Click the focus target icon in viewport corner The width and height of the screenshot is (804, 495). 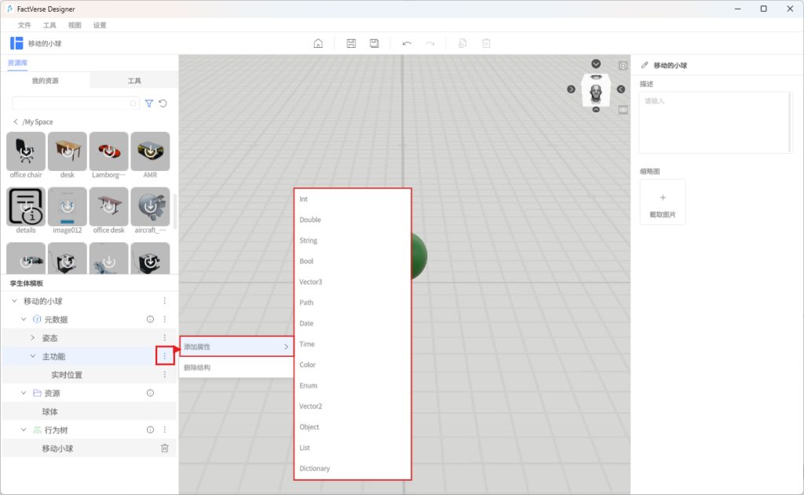click(x=623, y=66)
